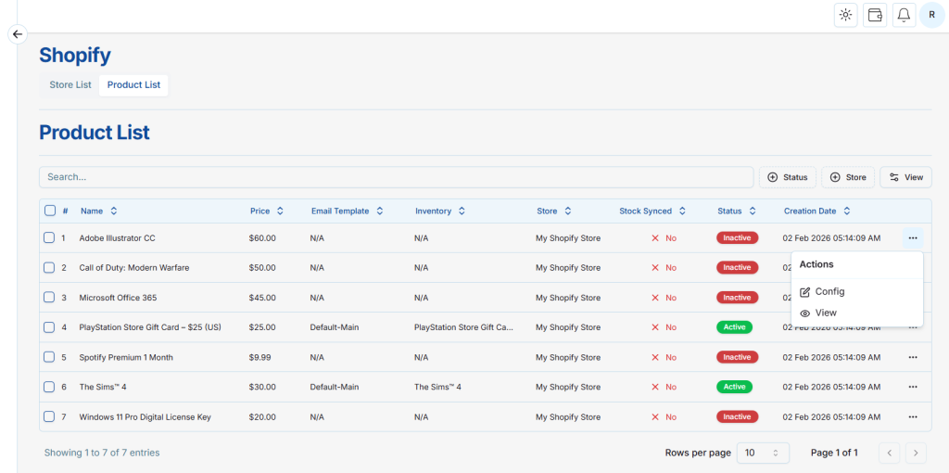Open the wallet icon in header
Screen dimensions: 949x473
click(875, 15)
